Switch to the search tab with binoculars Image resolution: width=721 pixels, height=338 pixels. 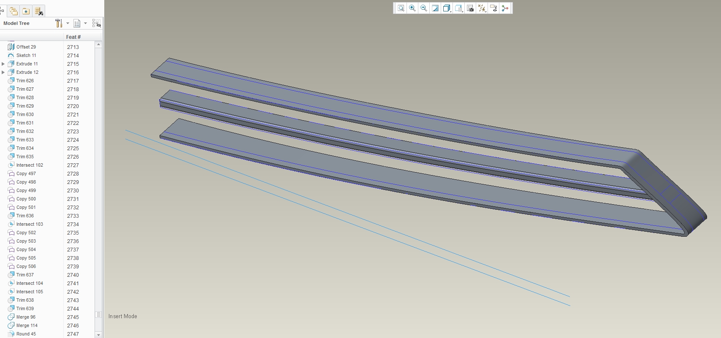[x=39, y=11]
